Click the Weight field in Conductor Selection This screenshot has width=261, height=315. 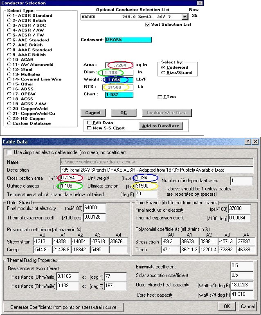point(119,80)
